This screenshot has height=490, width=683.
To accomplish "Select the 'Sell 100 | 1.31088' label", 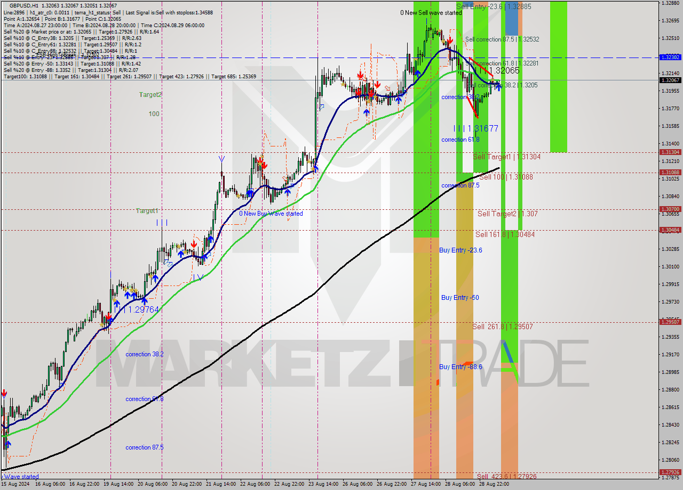I will pyautogui.click(x=506, y=177).
